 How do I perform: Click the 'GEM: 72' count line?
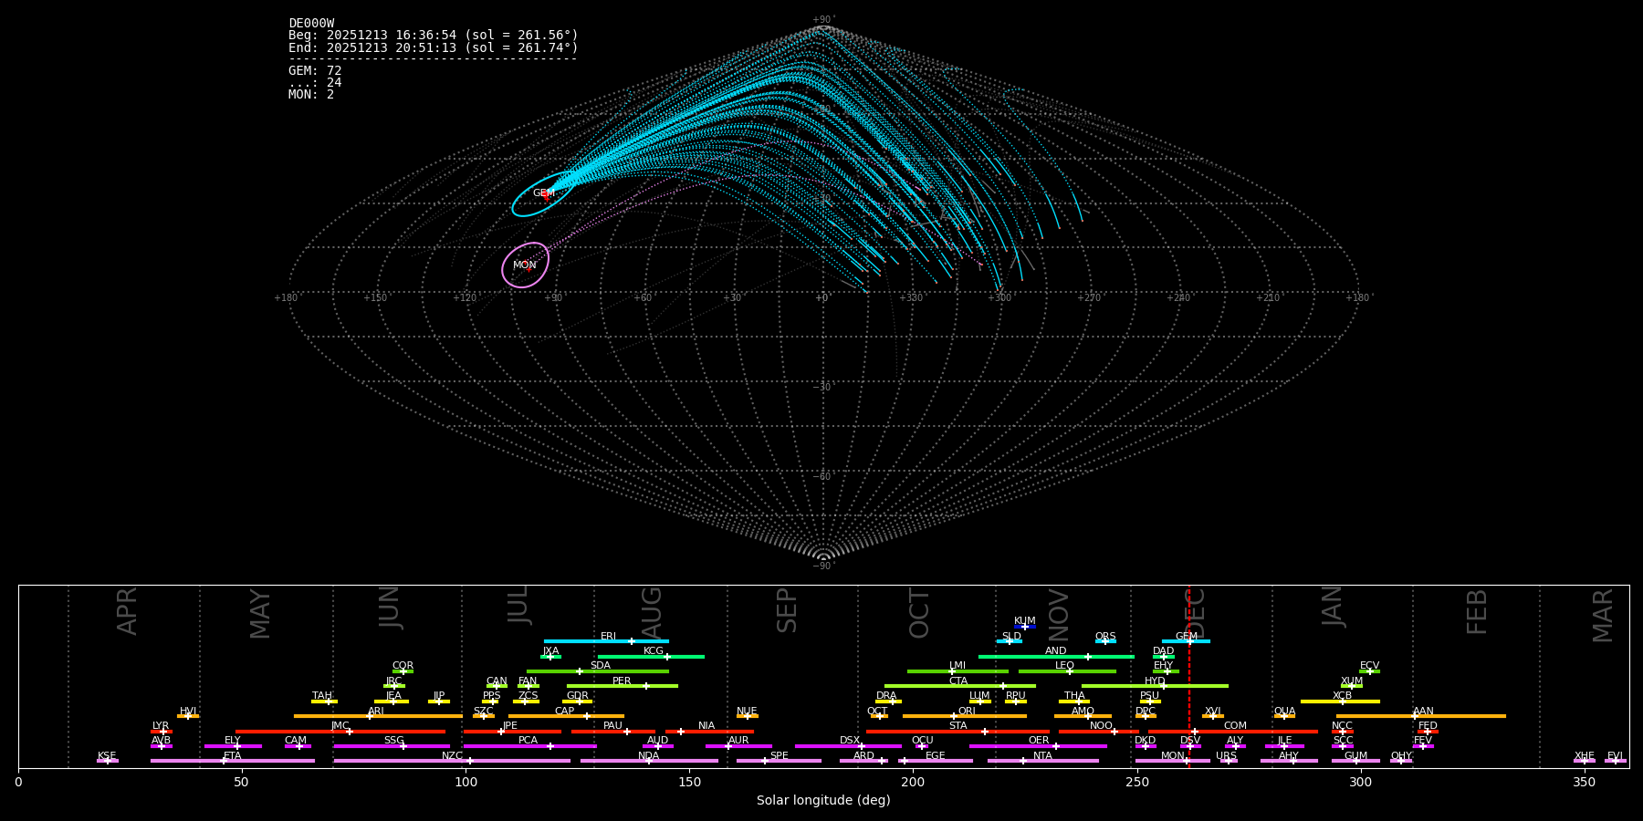(315, 71)
